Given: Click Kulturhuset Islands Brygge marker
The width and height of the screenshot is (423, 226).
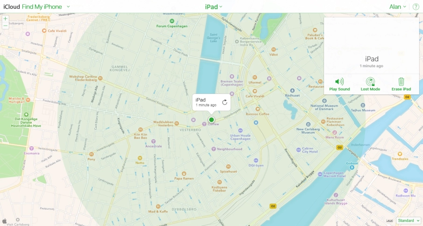Looking at the screenshot, I should click(x=336, y=195).
